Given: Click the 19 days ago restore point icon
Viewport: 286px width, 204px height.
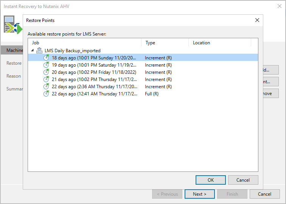Looking at the screenshot, I should [x=46, y=65].
